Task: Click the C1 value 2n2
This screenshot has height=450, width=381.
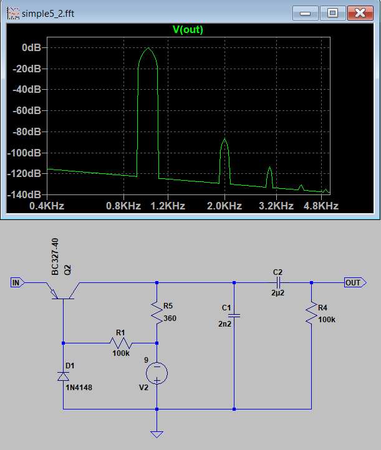Action: [225, 324]
